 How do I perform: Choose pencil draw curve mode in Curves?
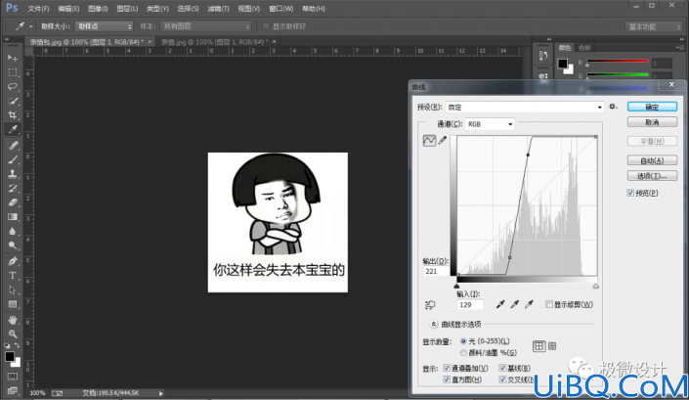(443, 141)
